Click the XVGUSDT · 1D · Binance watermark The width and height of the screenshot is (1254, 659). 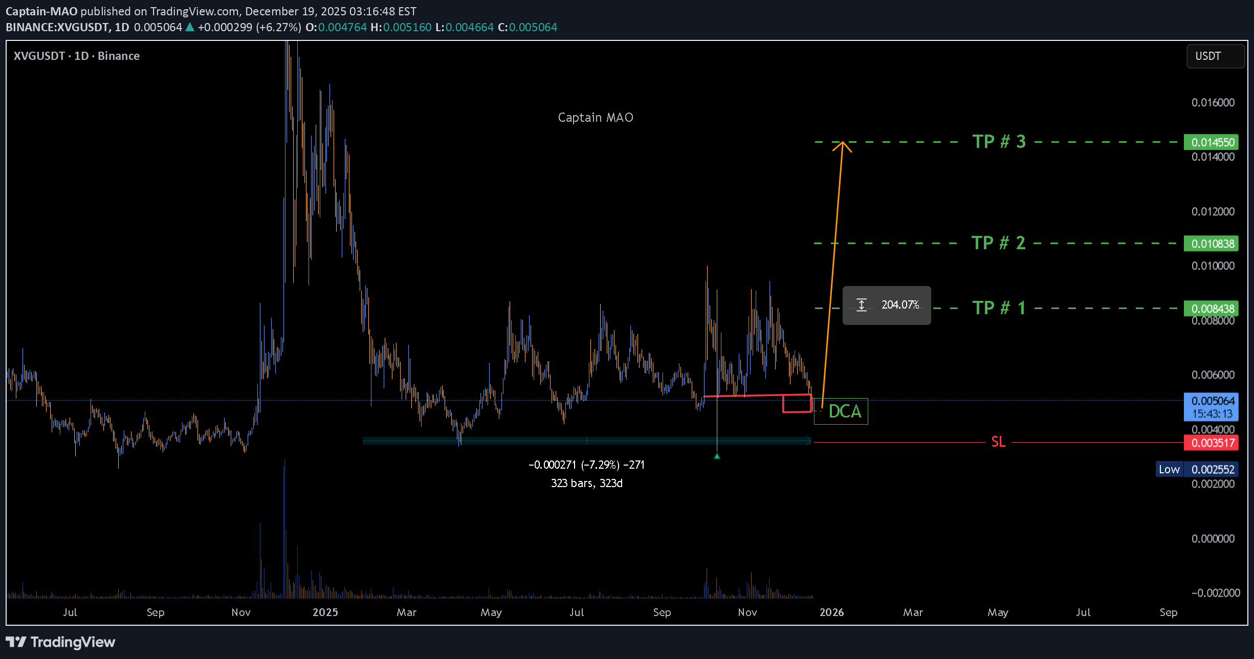(76, 55)
